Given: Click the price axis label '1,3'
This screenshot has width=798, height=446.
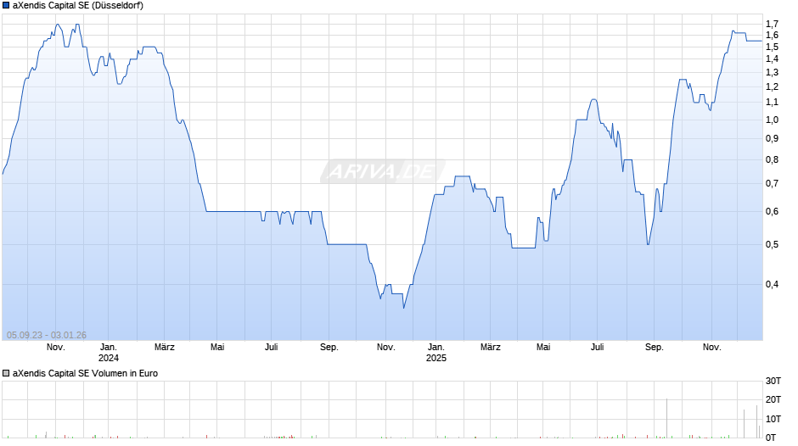Looking at the screenshot, I should [772, 73].
